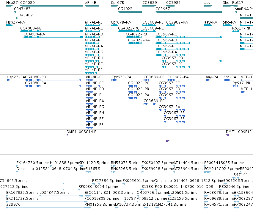Click the CG4080-RB transcript label
The width and height of the screenshot is (253, 209).
coord(31,28)
